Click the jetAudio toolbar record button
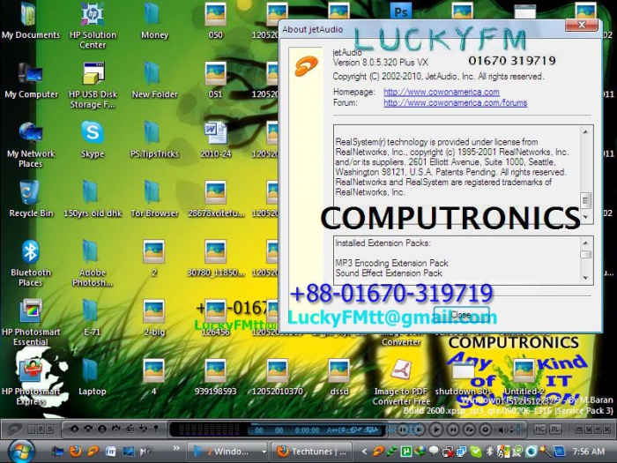617x463 pixels. pyautogui.click(x=486, y=429)
